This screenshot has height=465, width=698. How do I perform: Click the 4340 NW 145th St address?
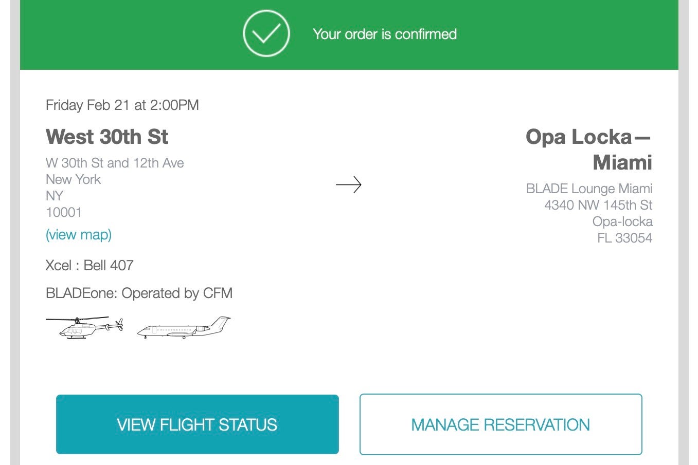coord(598,205)
